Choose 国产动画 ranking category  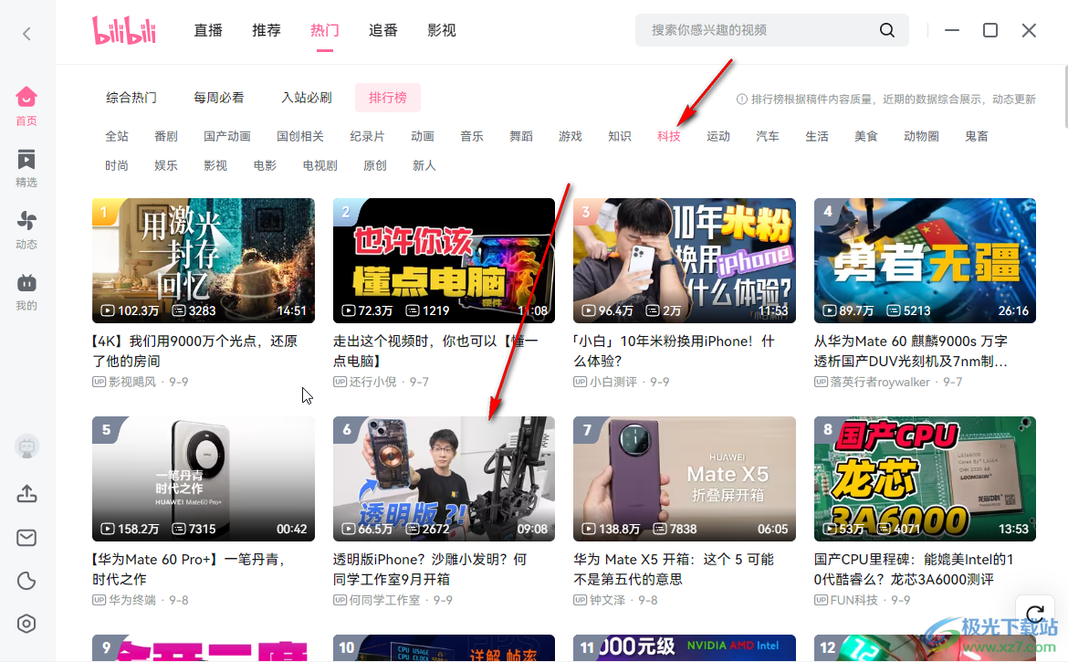(x=226, y=136)
